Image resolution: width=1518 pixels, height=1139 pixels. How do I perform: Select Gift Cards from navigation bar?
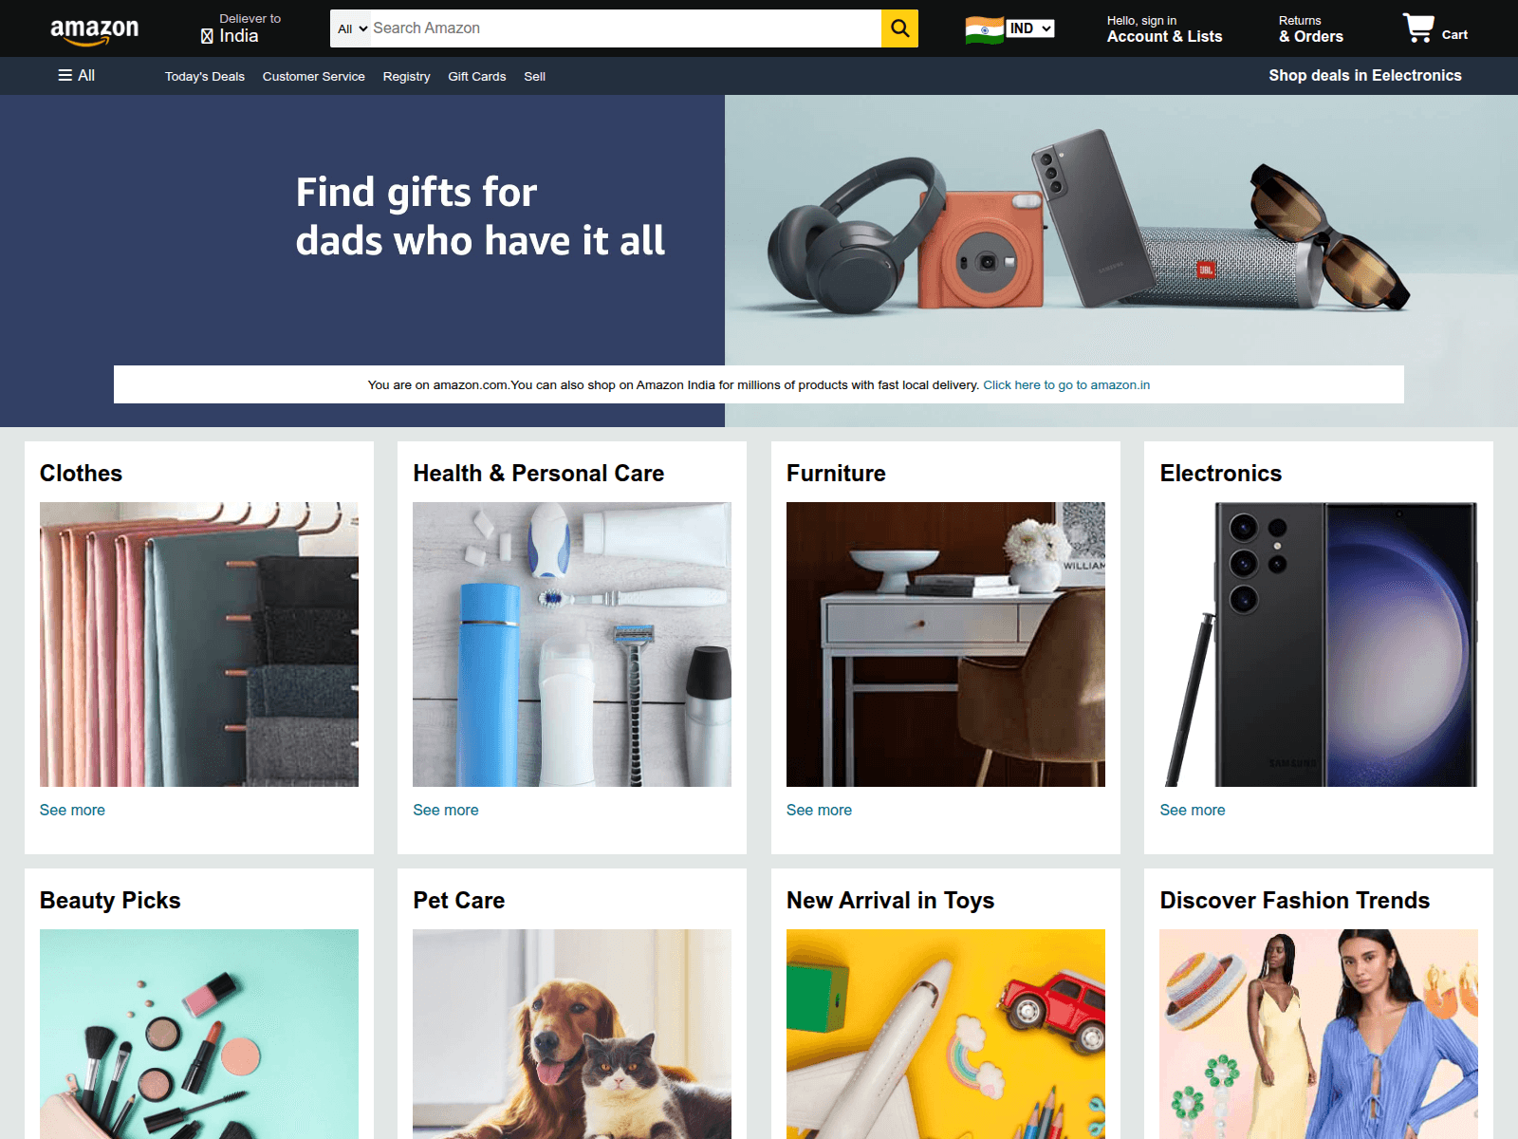pyautogui.click(x=476, y=77)
